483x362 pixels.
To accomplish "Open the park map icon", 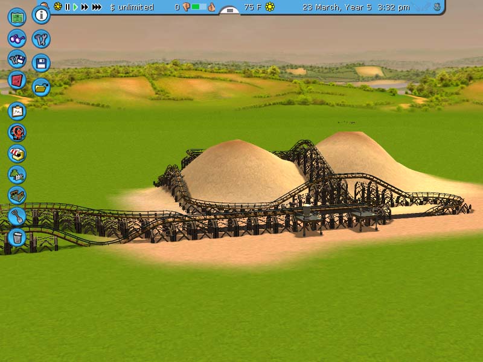I will pyautogui.click(x=17, y=17).
